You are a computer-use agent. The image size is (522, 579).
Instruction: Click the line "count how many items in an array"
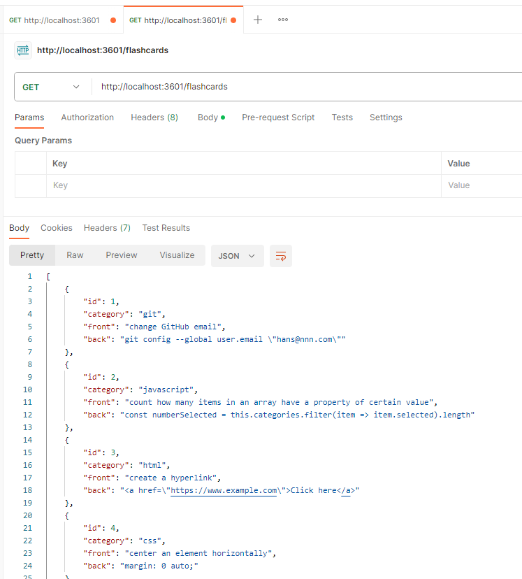[x=260, y=403]
